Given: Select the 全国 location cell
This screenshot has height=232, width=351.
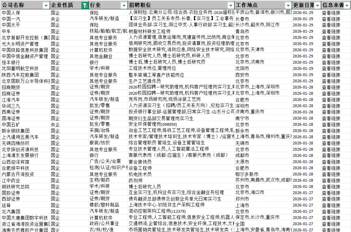Looking at the screenshot, I should click(263, 224).
